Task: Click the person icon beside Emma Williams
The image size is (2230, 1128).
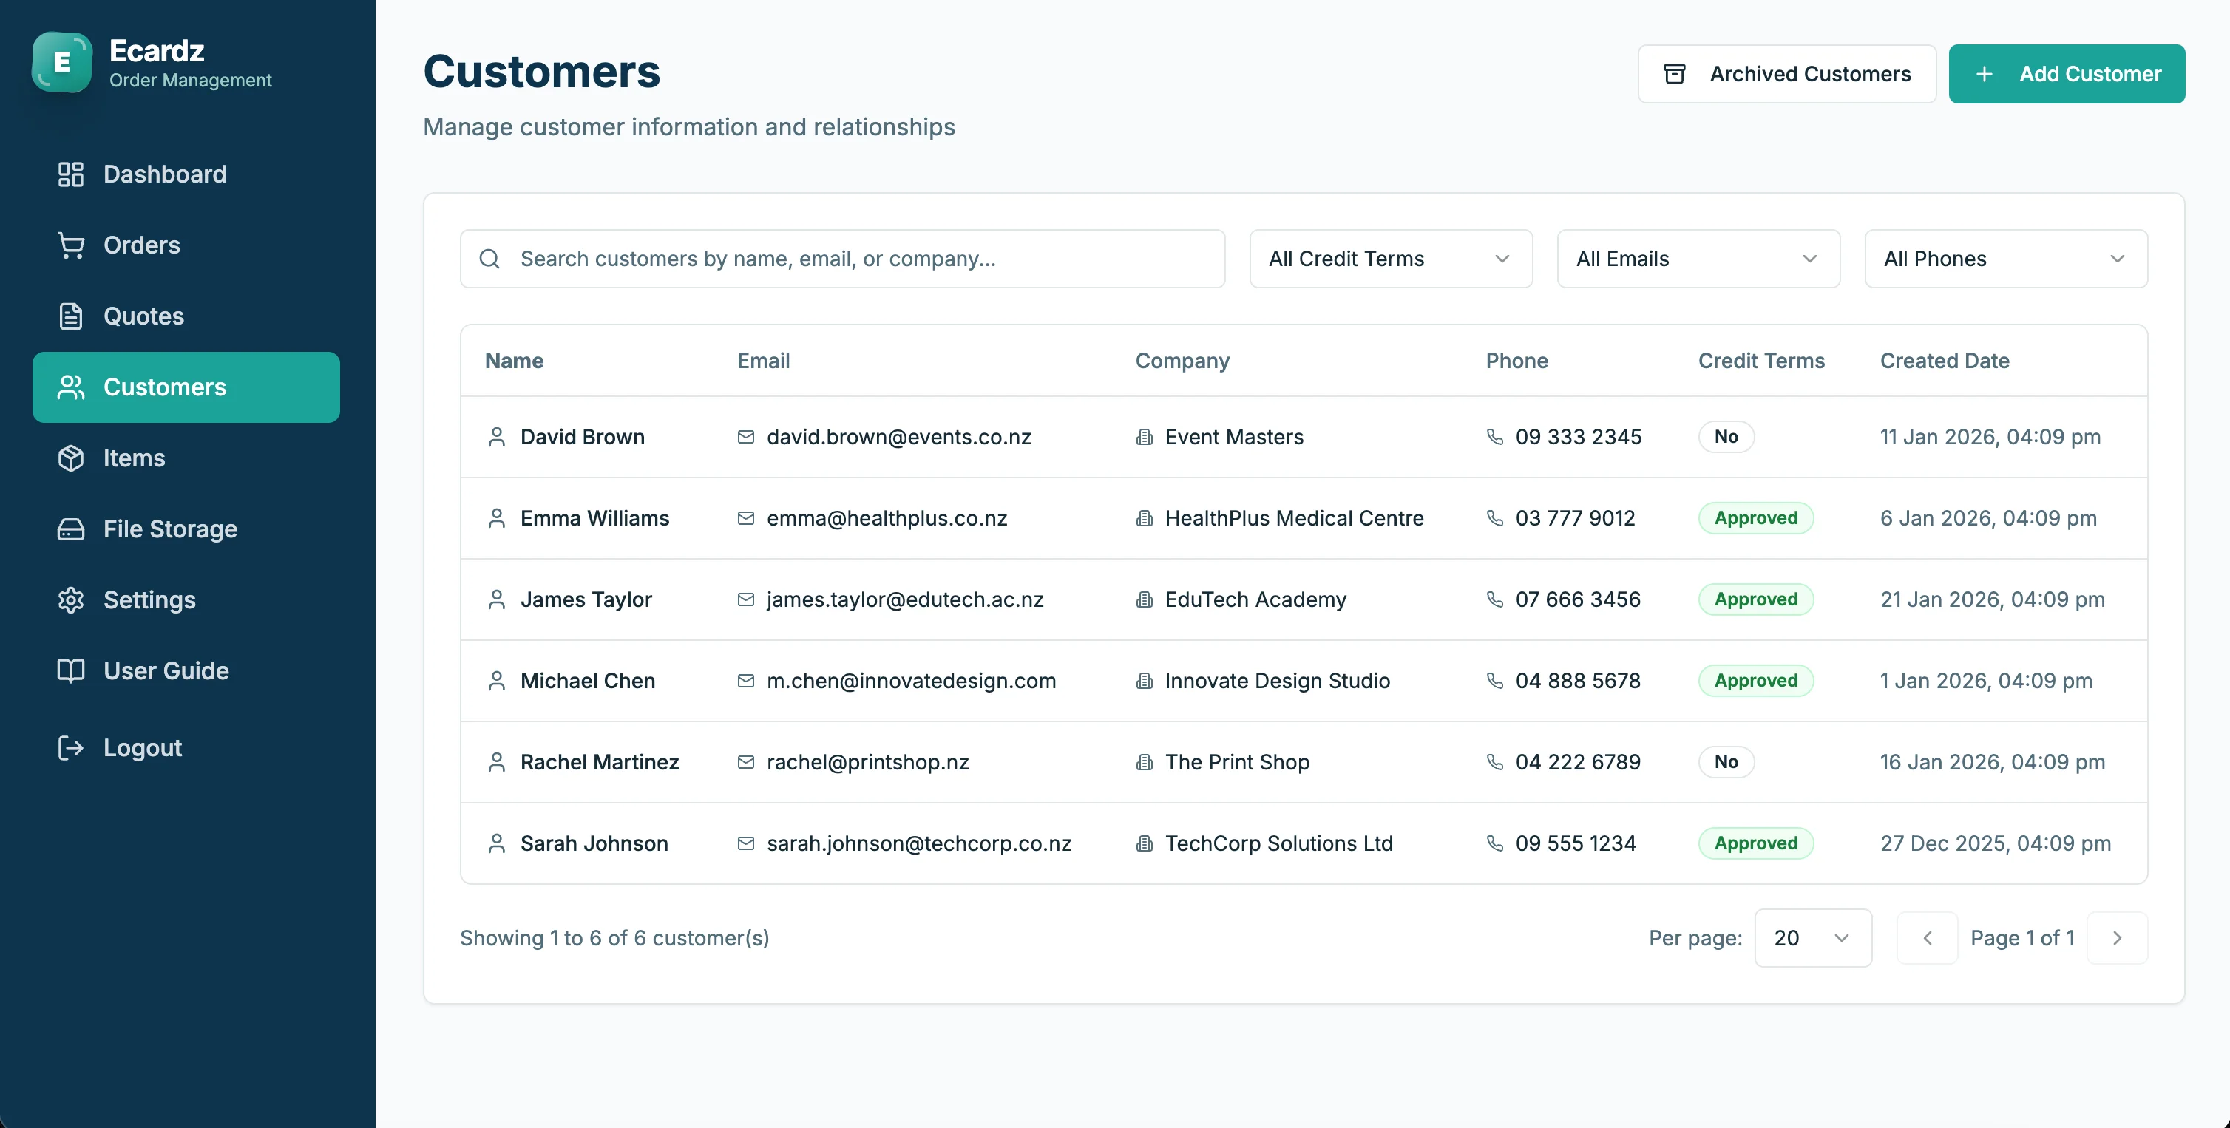Action: 497,519
